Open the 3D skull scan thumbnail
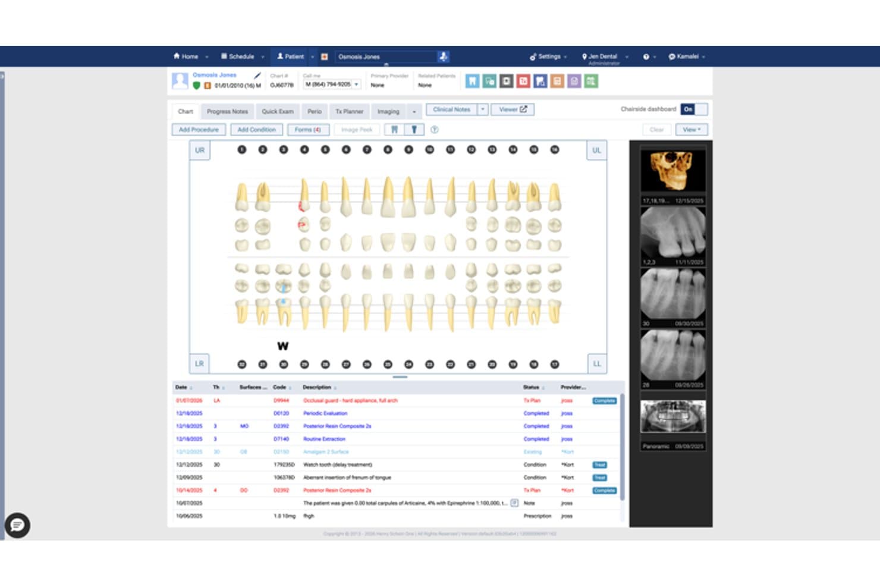 coord(673,171)
